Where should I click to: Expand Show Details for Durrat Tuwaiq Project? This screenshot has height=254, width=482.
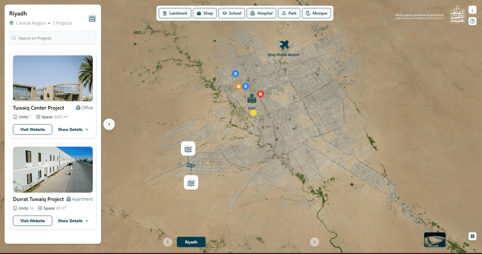(73, 221)
